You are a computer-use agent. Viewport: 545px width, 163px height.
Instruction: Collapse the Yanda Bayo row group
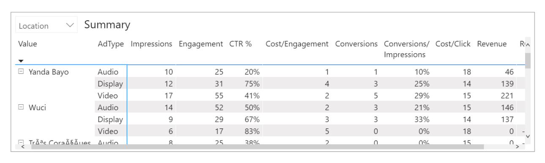pos(21,72)
